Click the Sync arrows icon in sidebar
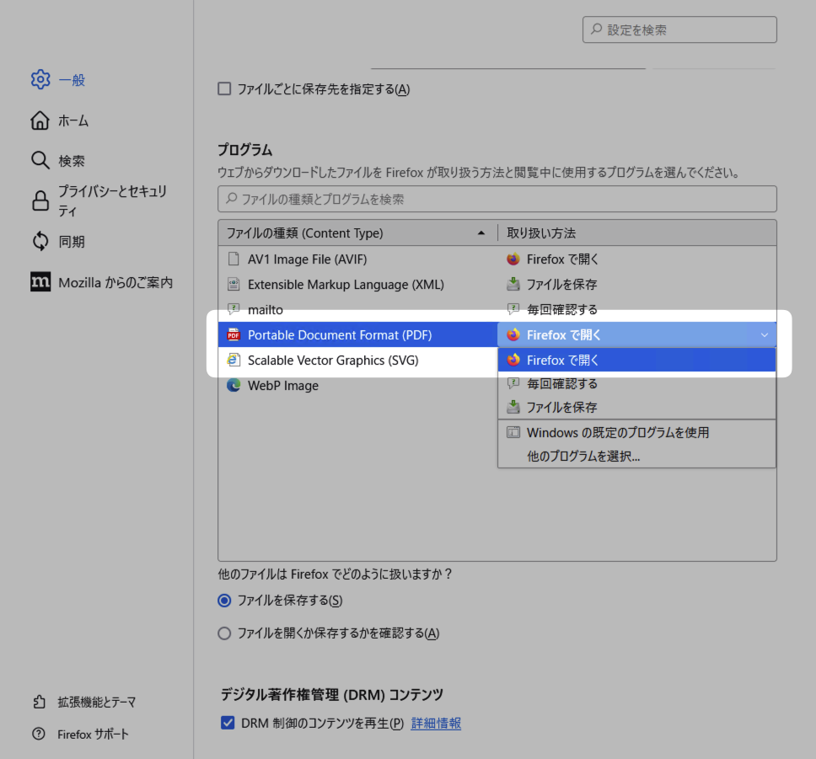816x759 pixels. (x=40, y=242)
